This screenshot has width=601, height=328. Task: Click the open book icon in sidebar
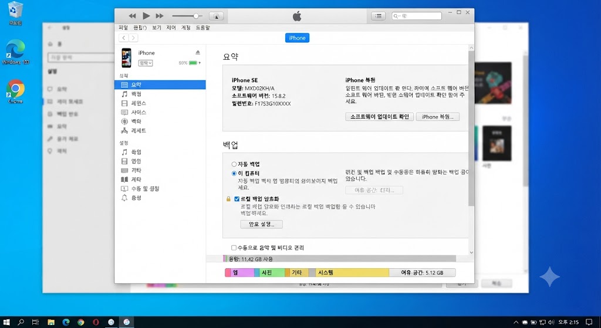[124, 180]
